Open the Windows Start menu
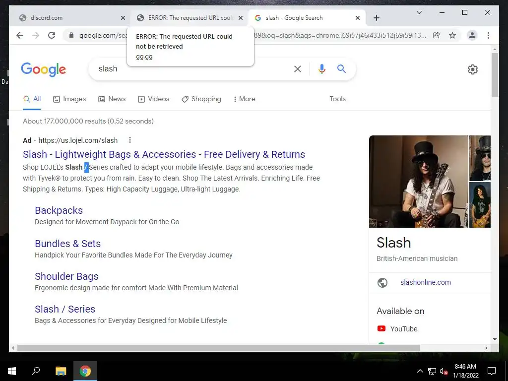This screenshot has height=381, width=508. tap(12, 371)
